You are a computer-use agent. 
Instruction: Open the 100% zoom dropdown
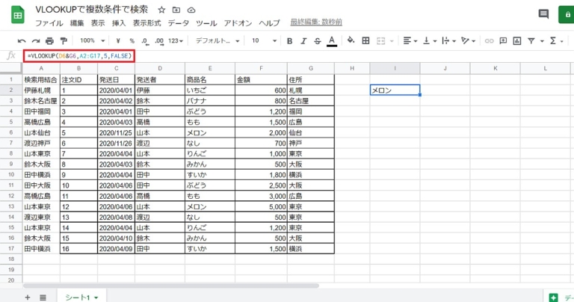point(91,40)
